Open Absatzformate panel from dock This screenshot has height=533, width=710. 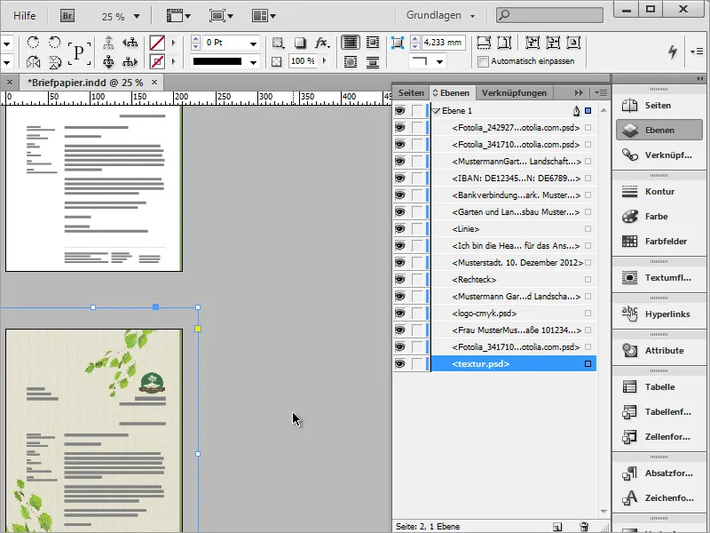pos(659,473)
